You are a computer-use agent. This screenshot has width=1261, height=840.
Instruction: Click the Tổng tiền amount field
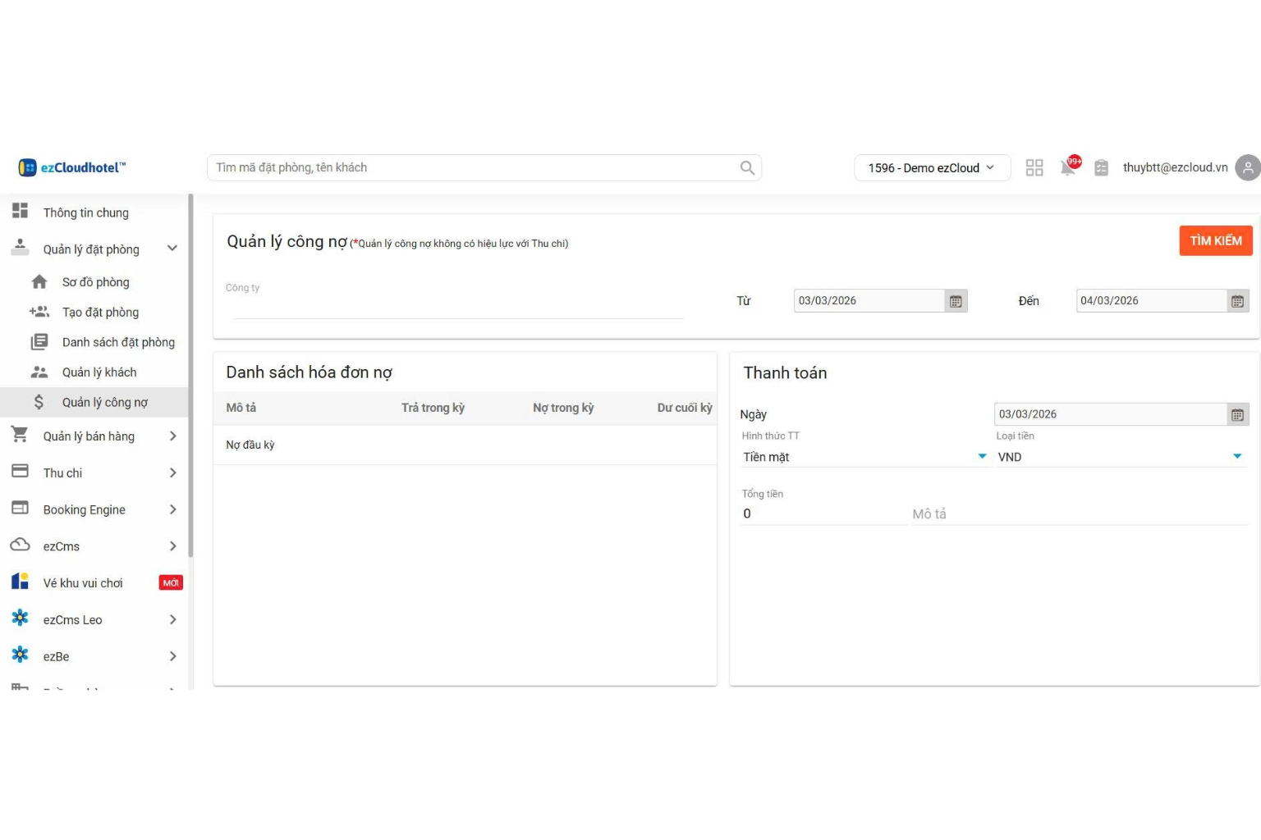point(821,514)
